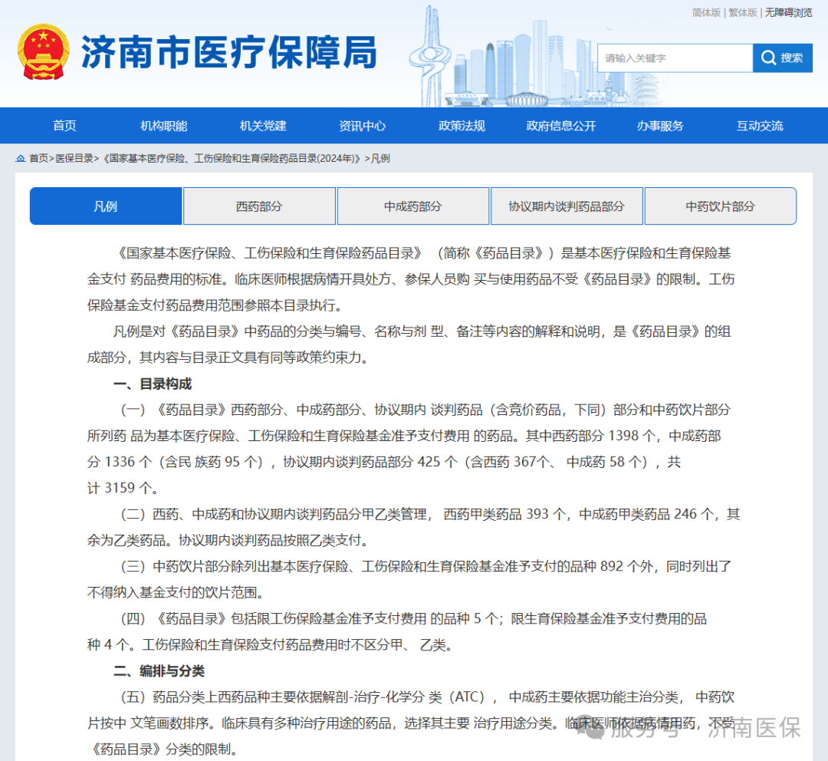The height and width of the screenshot is (761, 828).
Task: Open the 互动交流 menu item
Action: point(760,126)
